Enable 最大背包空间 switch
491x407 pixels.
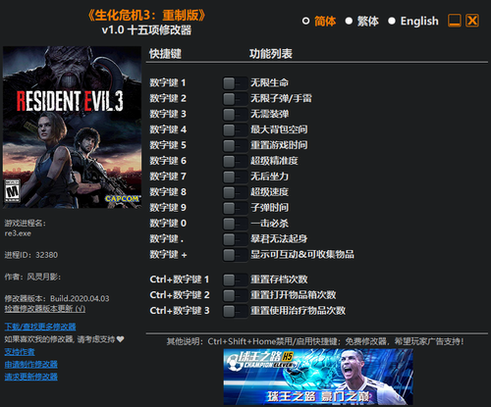click(x=235, y=129)
